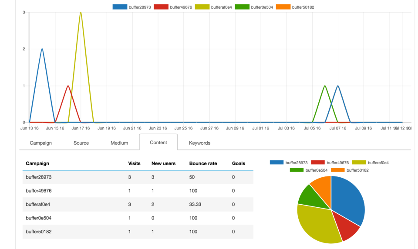Image resolution: width=418 pixels, height=249 pixels.
Task: Click the Goals column header
Action: point(238,163)
